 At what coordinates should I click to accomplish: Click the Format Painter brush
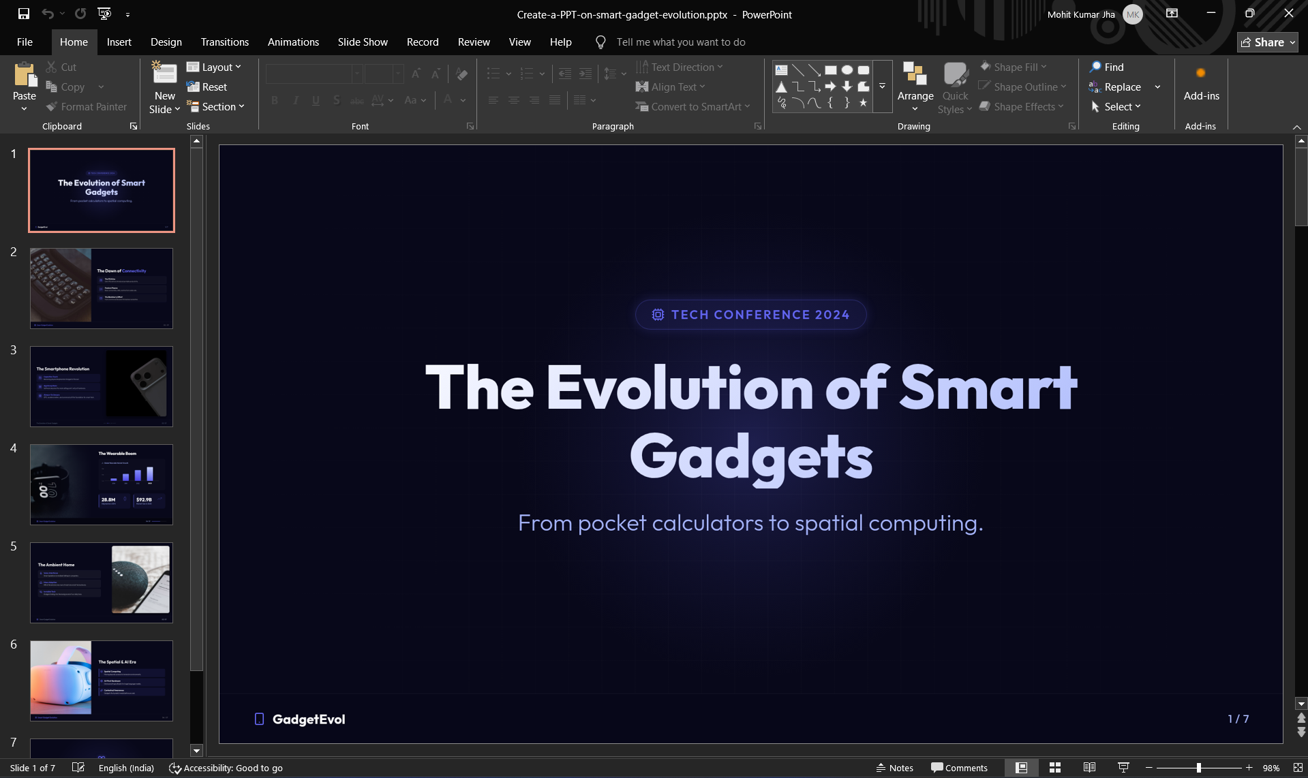(x=51, y=107)
